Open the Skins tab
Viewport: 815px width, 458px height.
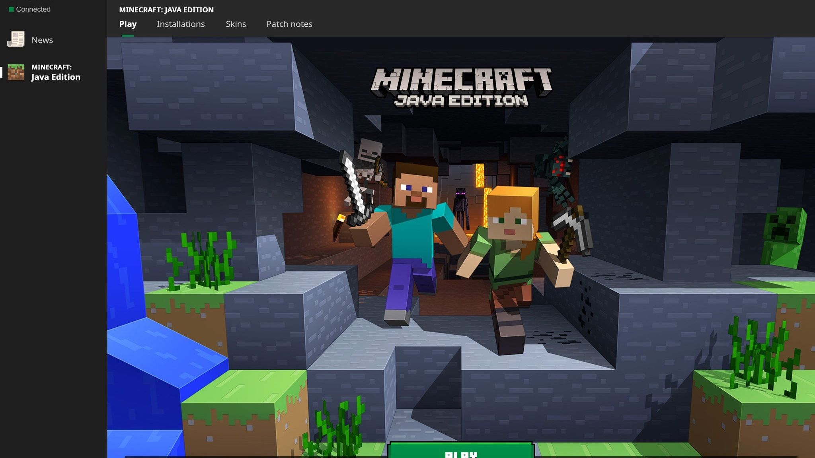point(236,24)
